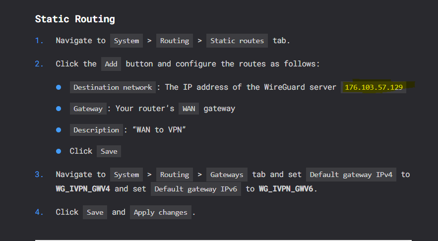Click the Add button label
The height and width of the screenshot is (241, 438).
pos(111,64)
